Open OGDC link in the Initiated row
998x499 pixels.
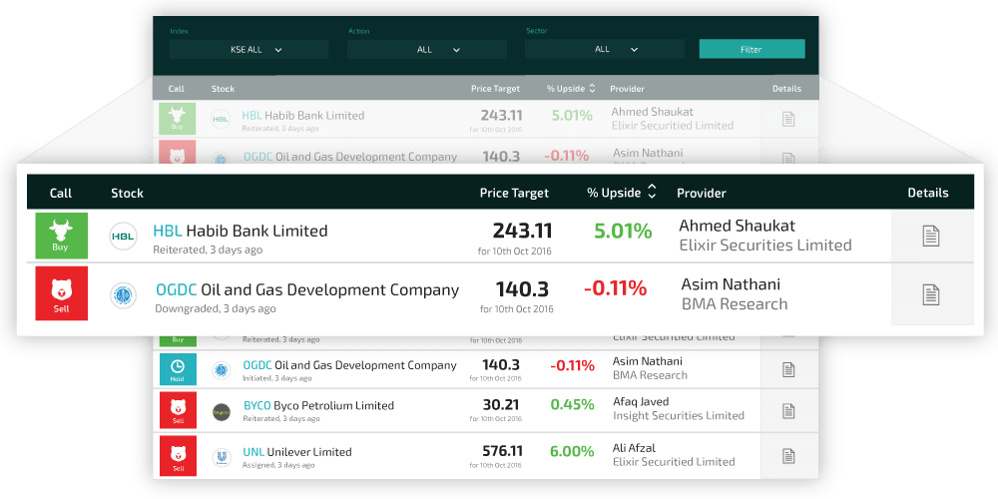pos(350,365)
